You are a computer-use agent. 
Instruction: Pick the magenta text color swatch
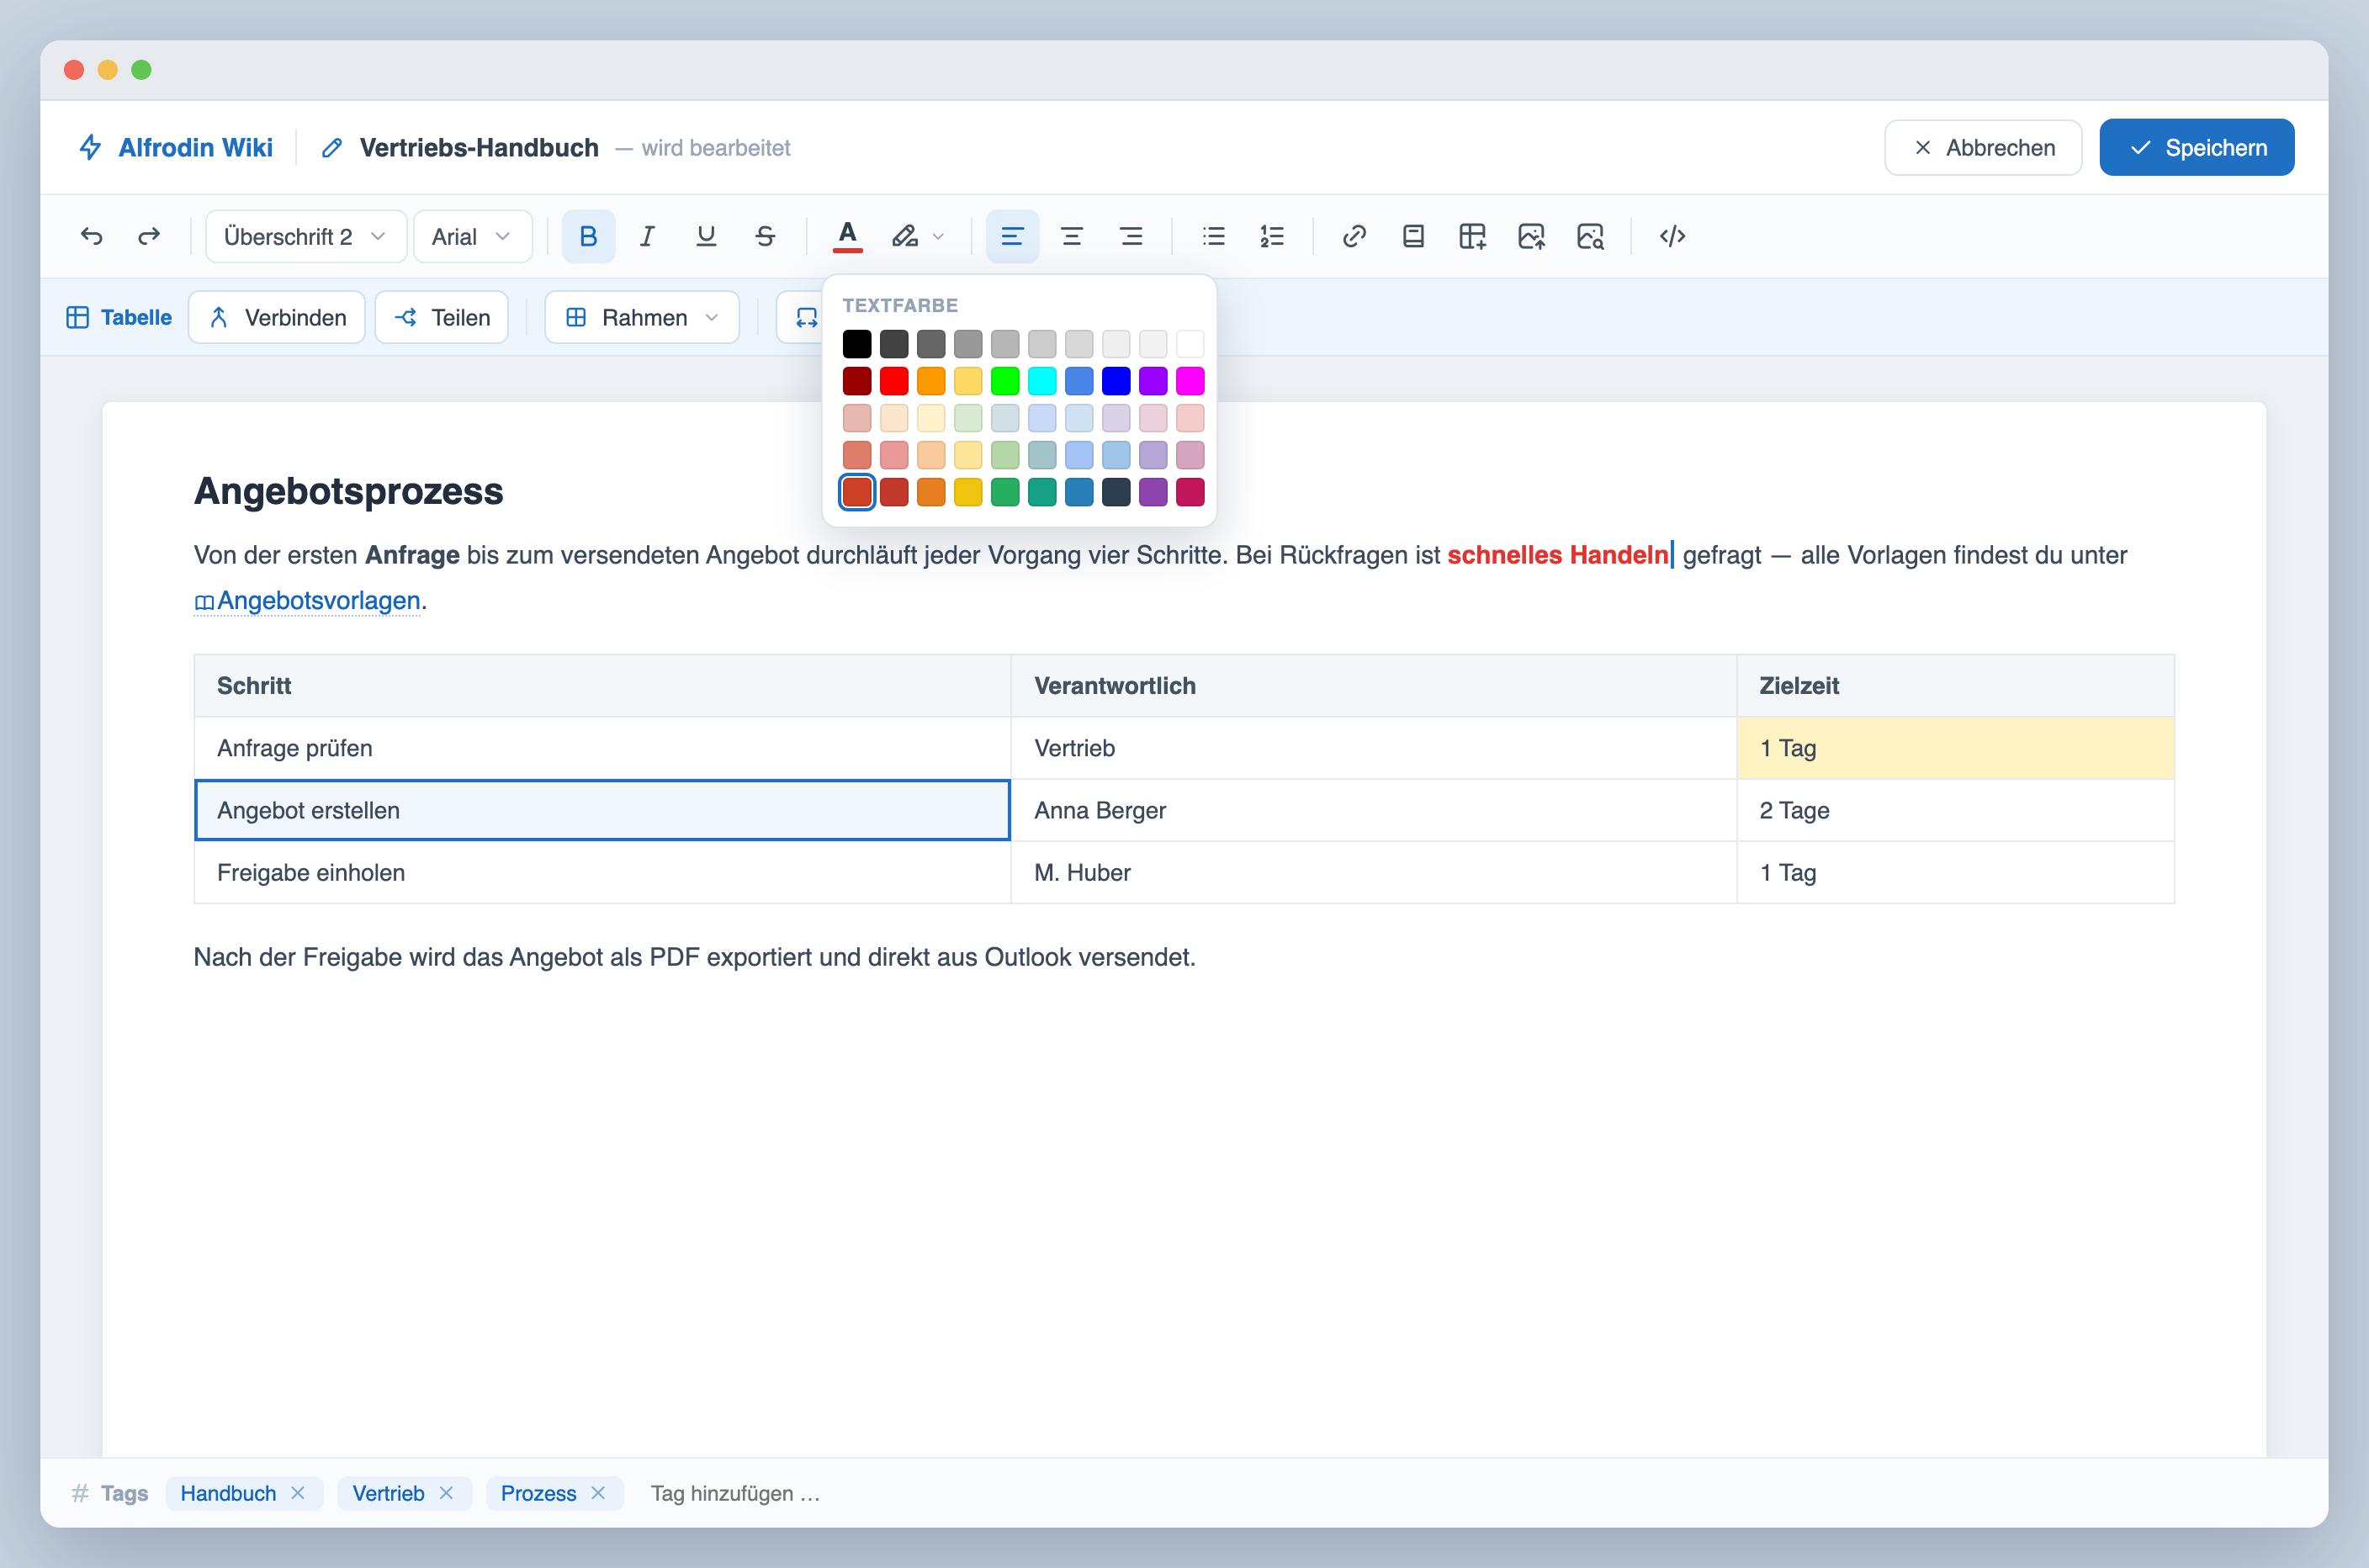[1190, 381]
